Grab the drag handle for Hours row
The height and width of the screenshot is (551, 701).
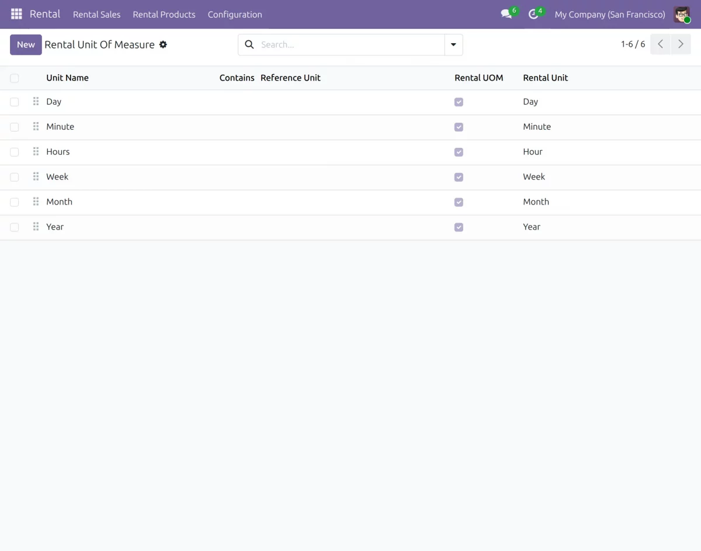[36, 152]
